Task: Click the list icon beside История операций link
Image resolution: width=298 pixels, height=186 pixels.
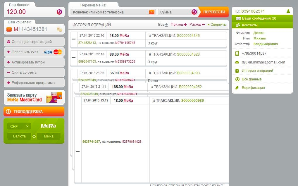Action: (237, 71)
